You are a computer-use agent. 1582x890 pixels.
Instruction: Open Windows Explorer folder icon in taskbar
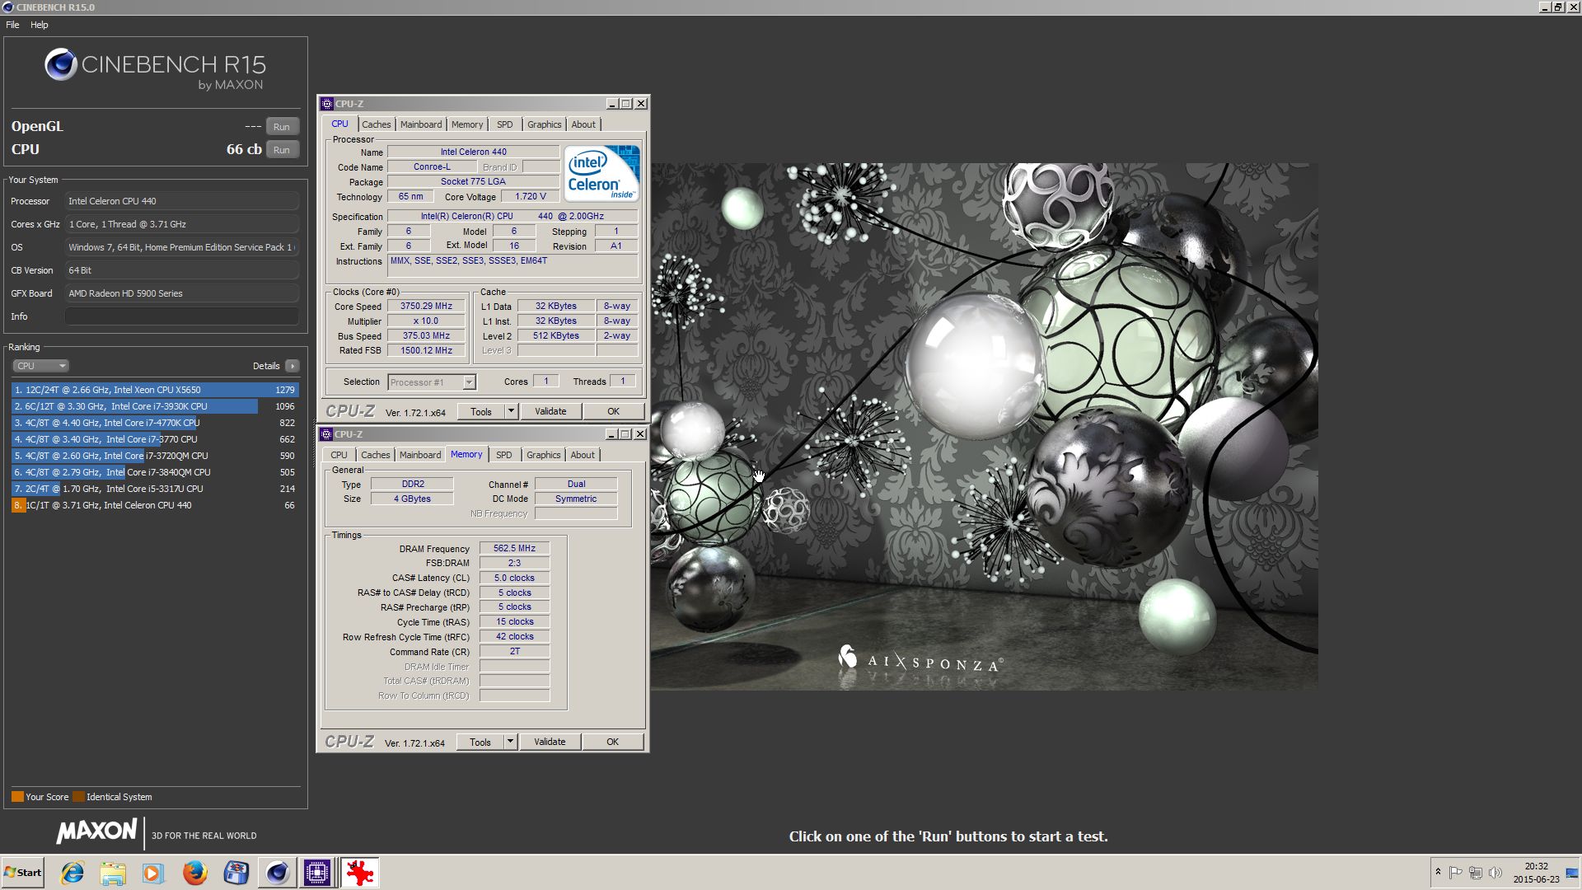coord(113,873)
